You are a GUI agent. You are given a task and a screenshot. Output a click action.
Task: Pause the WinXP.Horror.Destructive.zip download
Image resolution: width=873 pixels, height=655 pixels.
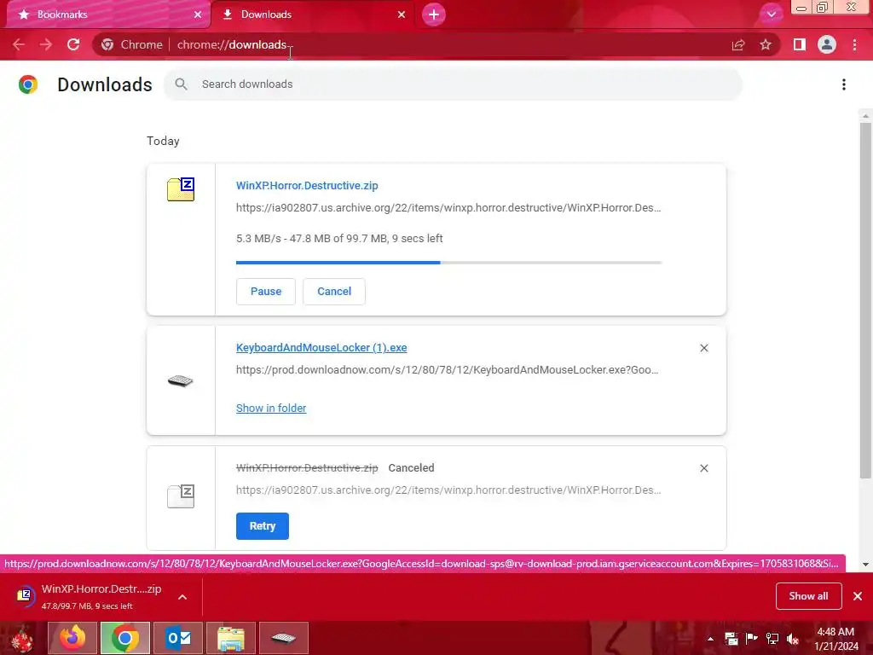pyautogui.click(x=266, y=292)
